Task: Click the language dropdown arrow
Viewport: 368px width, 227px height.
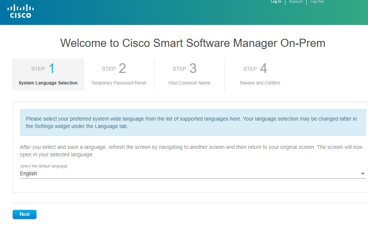Action: [x=362, y=174]
